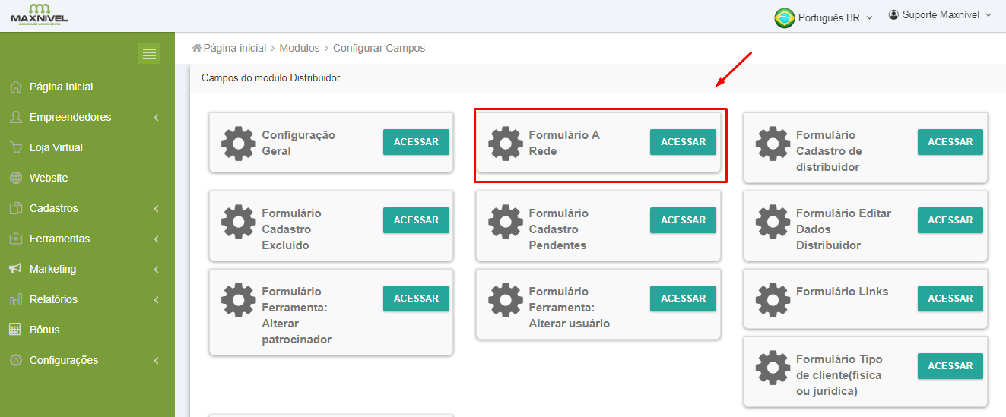This screenshot has width=1006, height=417.
Task: Click the MaxNivel logo in header
Action: 39,14
